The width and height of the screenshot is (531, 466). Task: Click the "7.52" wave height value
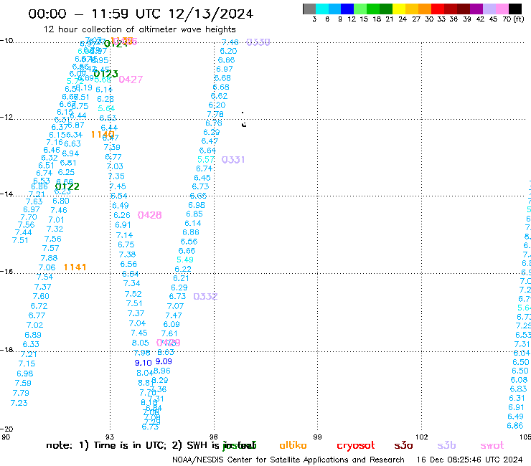click(133, 294)
